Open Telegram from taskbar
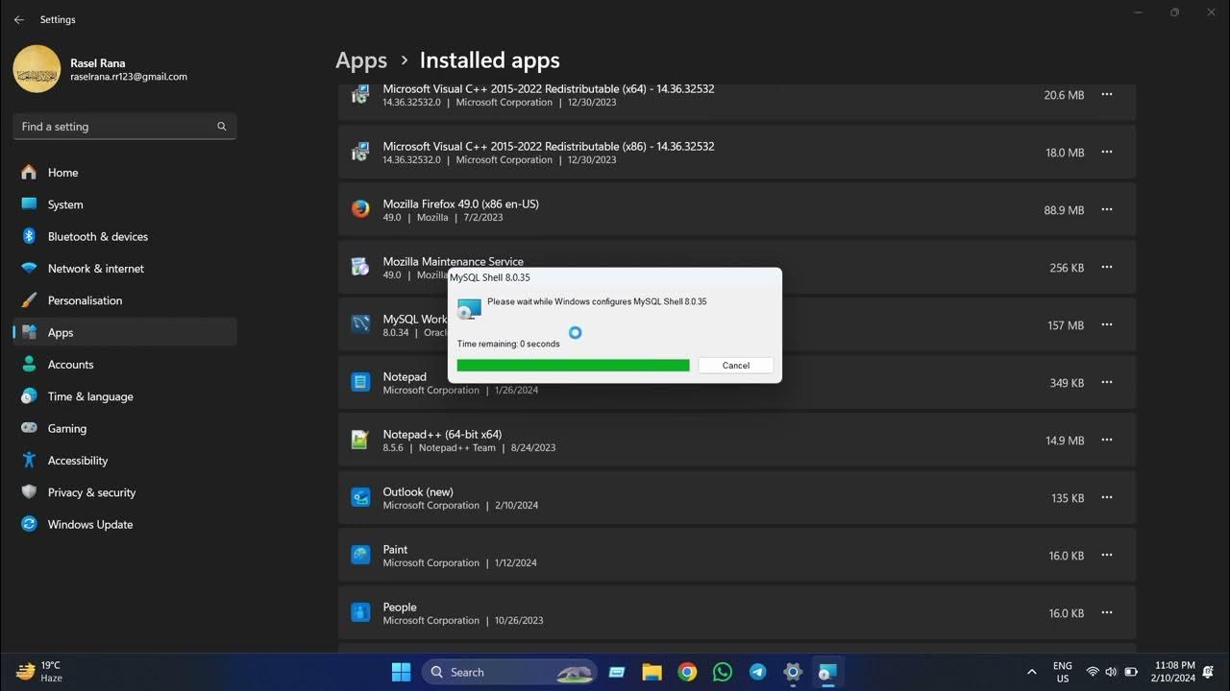 (757, 672)
